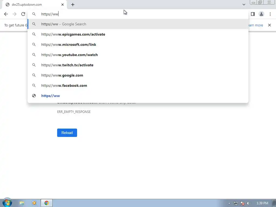Viewport: 276px width, 207px height.
Task: Choose the epicgames.com/activate suggestion
Action: pos(138,34)
